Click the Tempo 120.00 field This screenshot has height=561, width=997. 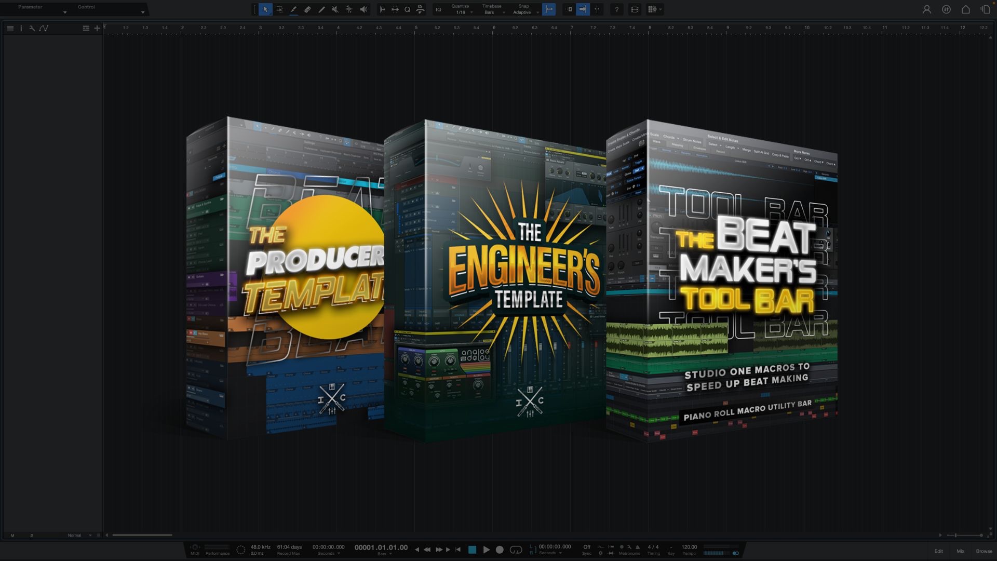coord(689,547)
